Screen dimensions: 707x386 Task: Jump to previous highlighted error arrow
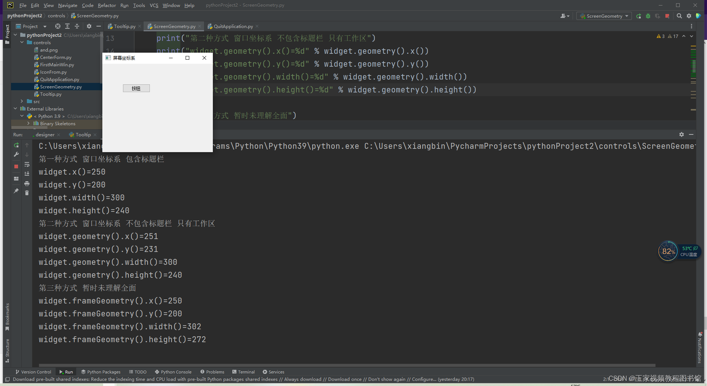click(684, 36)
